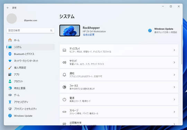Click the @ipentec.com account email
The width and height of the screenshot is (187, 130).
[x=30, y=20]
